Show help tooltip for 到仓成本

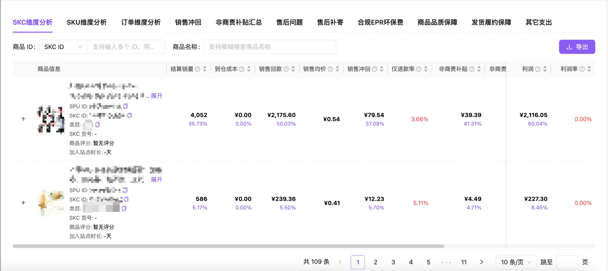[242, 69]
